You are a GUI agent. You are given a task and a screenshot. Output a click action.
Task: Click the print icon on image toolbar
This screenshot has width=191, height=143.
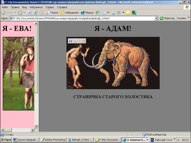(x=74, y=41)
